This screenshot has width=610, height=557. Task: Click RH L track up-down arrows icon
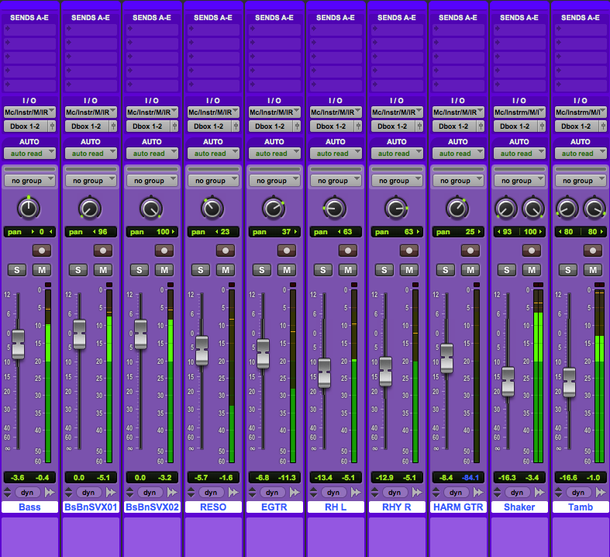(314, 493)
